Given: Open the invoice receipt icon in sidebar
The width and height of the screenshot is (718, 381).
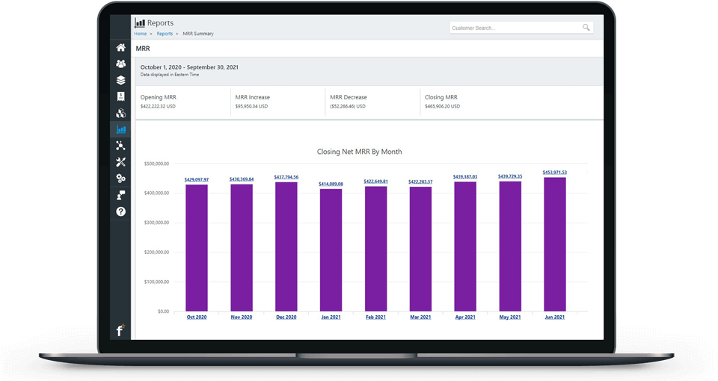Looking at the screenshot, I should [x=120, y=96].
